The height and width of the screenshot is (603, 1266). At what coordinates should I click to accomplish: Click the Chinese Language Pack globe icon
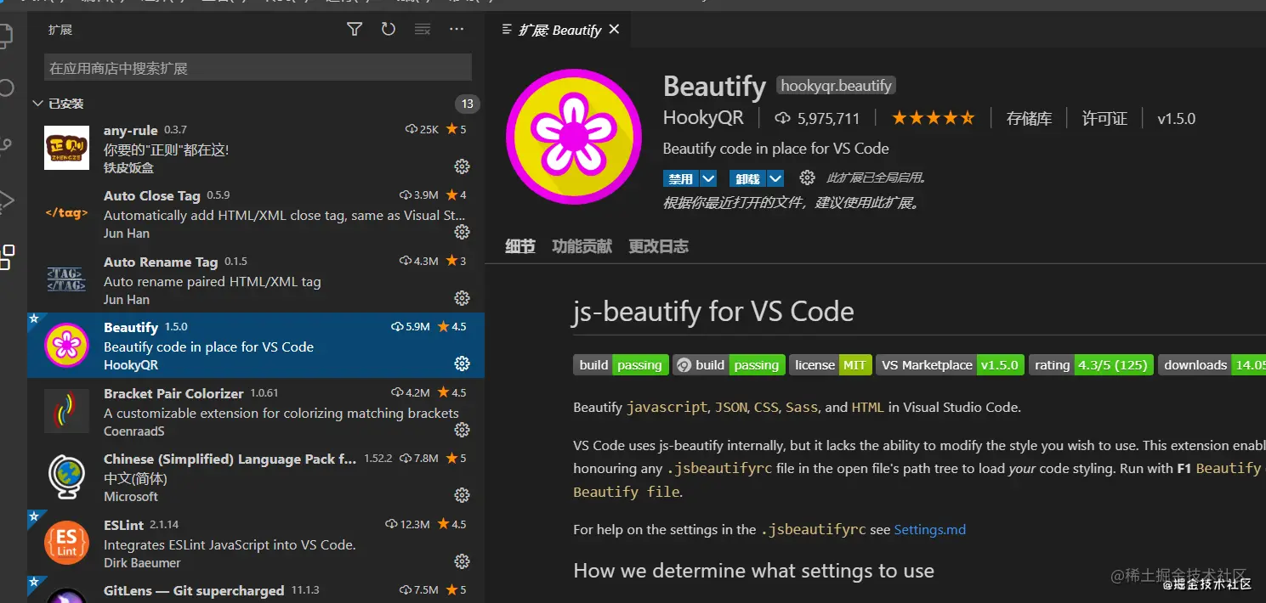(x=66, y=477)
